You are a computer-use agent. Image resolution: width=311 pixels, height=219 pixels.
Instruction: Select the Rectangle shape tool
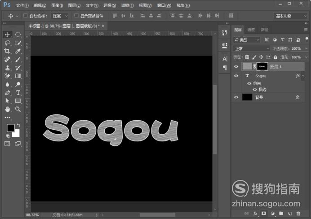tap(18, 101)
